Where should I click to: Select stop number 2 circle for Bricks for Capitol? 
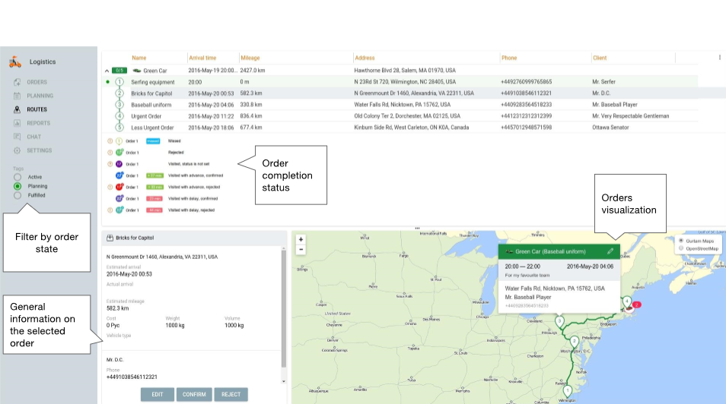point(119,93)
